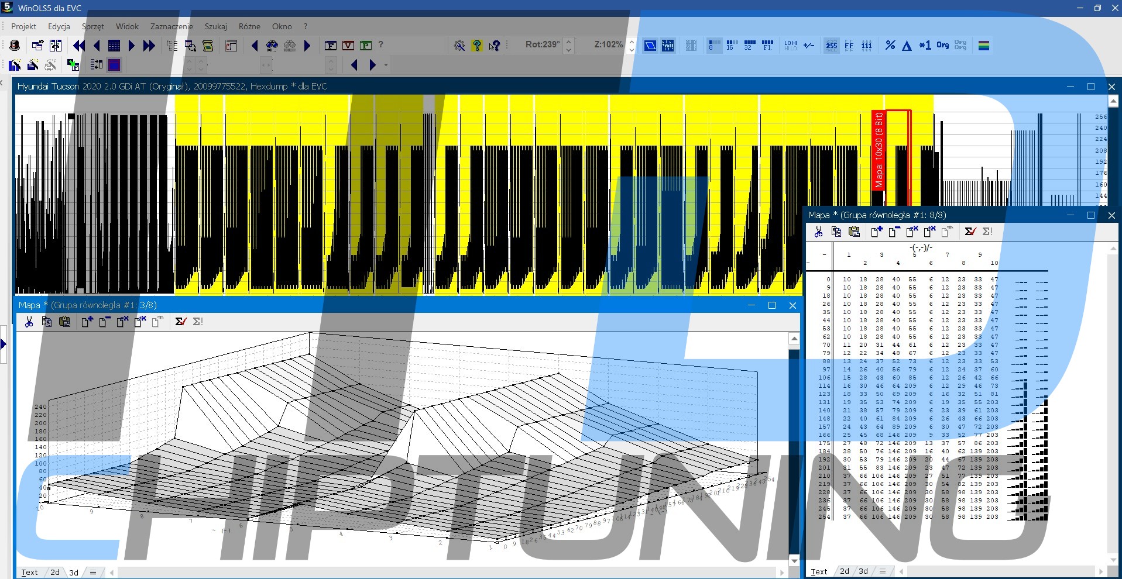Jump to the last map with double-right arrows
This screenshot has width=1122, height=579.
click(149, 46)
